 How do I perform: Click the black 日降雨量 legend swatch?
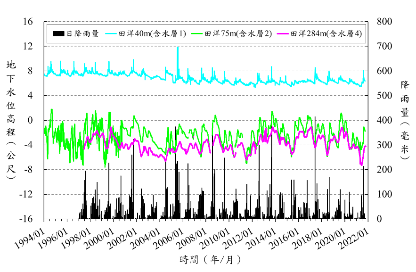tap(58, 33)
